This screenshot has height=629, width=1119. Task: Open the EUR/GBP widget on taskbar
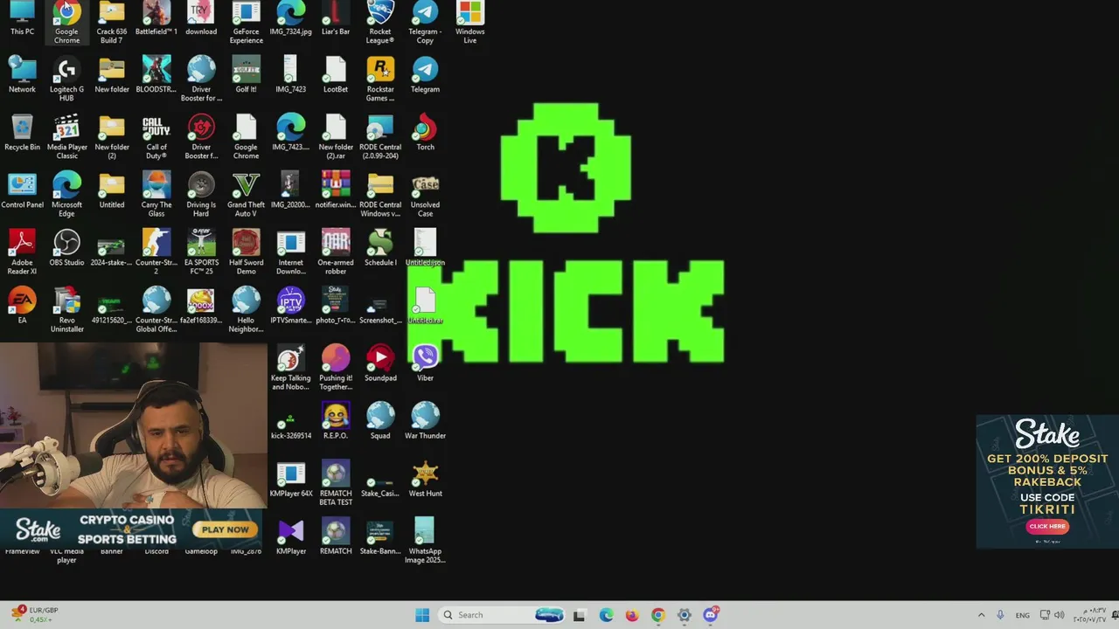click(x=37, y=615)
